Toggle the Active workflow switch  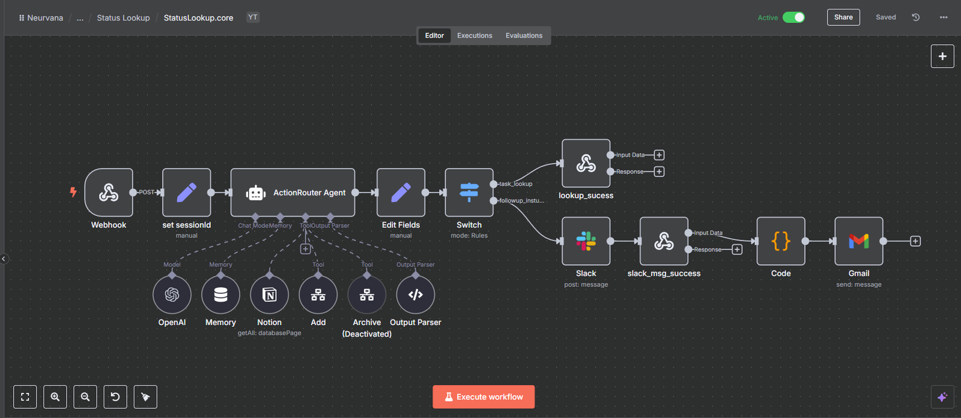tap(793, 17)
